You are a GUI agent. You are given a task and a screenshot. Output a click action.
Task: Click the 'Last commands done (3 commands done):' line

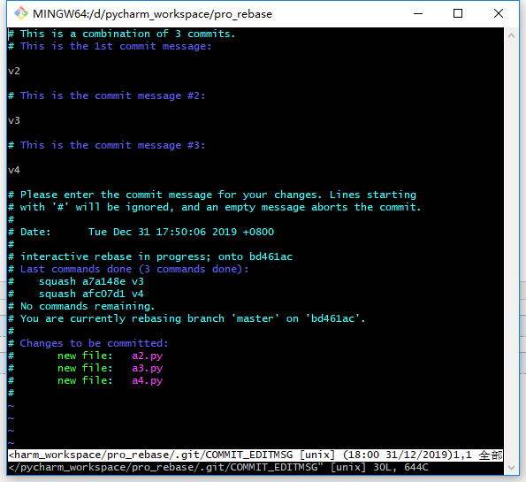coord(128,269)
